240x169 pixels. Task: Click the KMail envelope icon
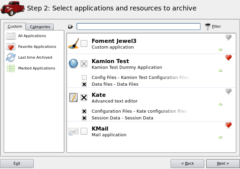point(73,132)
